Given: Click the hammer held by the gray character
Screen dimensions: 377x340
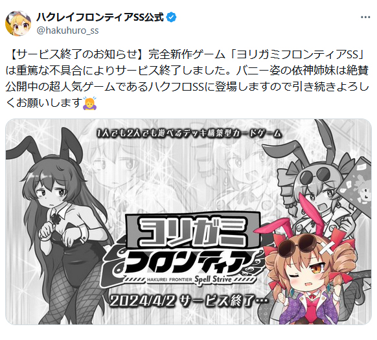Looking at the screenshot, I should pyautogui.click(x=356, y=188).
